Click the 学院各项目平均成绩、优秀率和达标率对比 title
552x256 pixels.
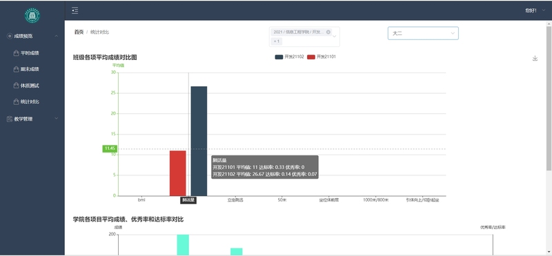[x=128, y=219]
